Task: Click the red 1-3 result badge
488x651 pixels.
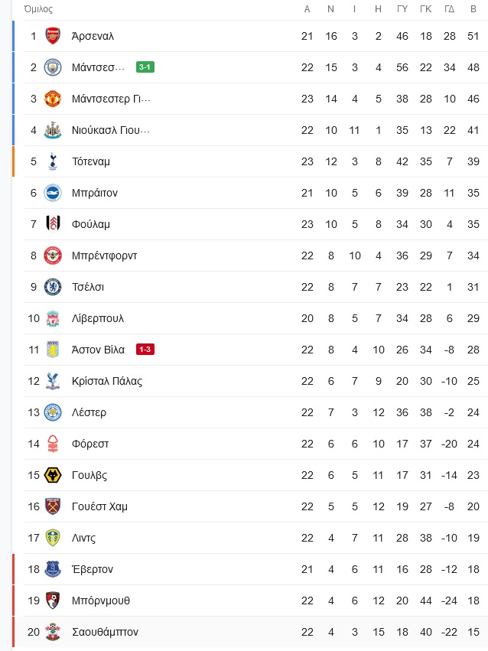Action: pos(145,349)
